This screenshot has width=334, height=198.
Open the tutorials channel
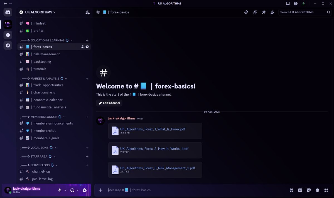coord(54,69)
